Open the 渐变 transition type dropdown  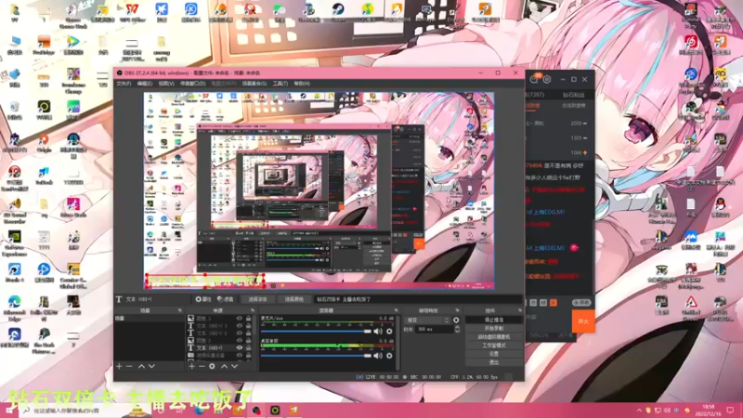tap(427, 320)
